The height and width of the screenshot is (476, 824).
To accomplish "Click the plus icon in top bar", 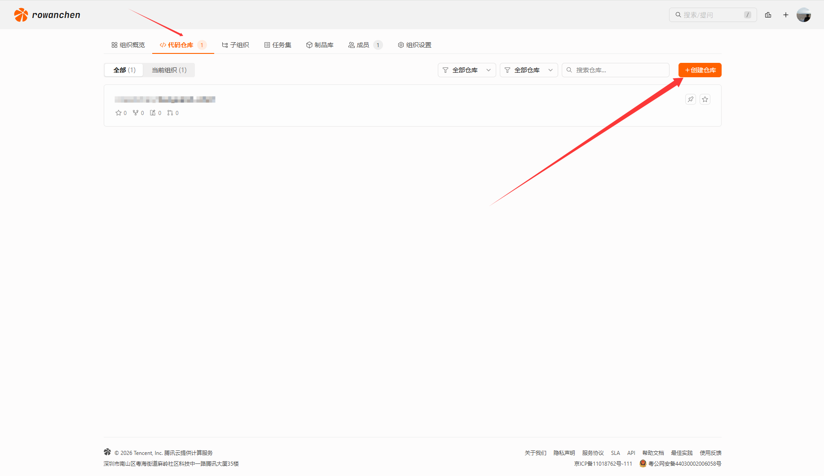I will 786,15.
